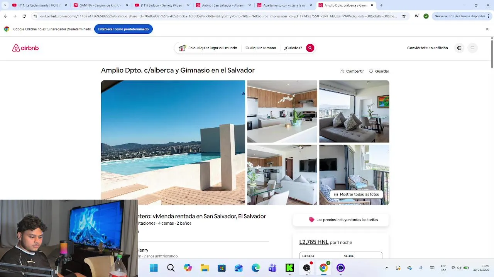
Task: Launch Copilot from taskbar
Action: click(188, 268)
